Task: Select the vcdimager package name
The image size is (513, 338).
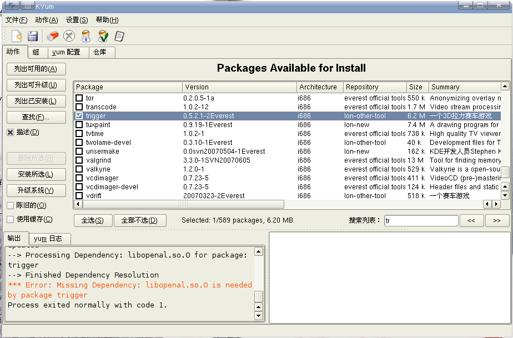Action: point(102,178)
